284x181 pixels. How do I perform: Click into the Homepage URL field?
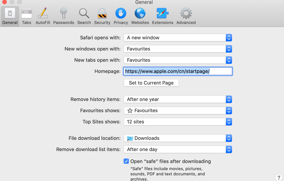[x=178, y=71]
